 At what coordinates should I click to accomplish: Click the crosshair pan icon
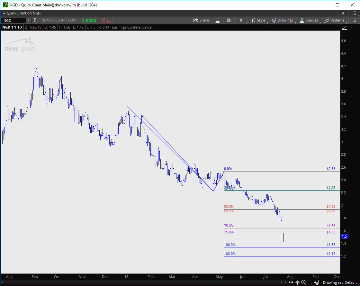(297, 282)
